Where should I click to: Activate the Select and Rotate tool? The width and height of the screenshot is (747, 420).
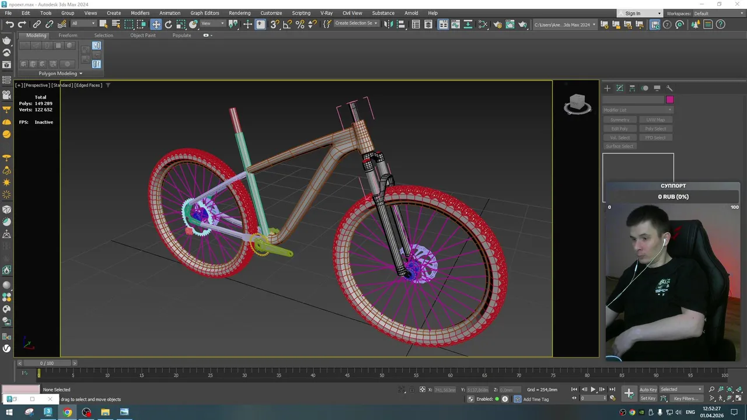(x=169, y=24)
